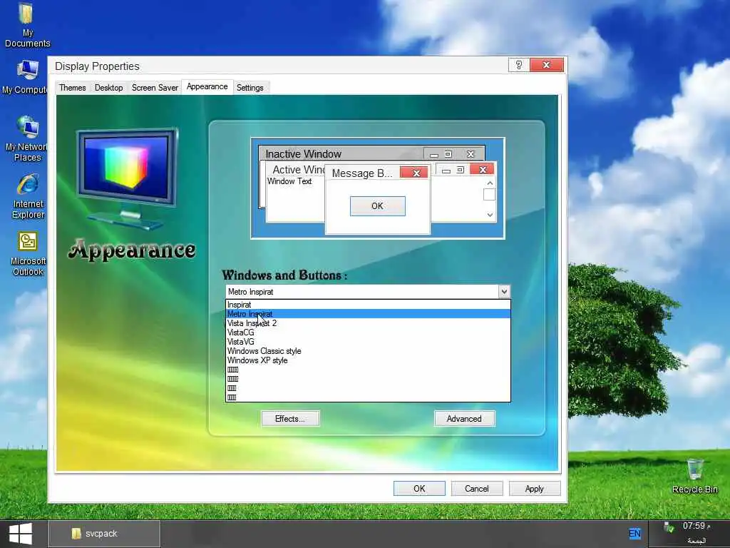This screenshot has height=548, width=730.
Task: Click the Effects... button
Action: 290,418
